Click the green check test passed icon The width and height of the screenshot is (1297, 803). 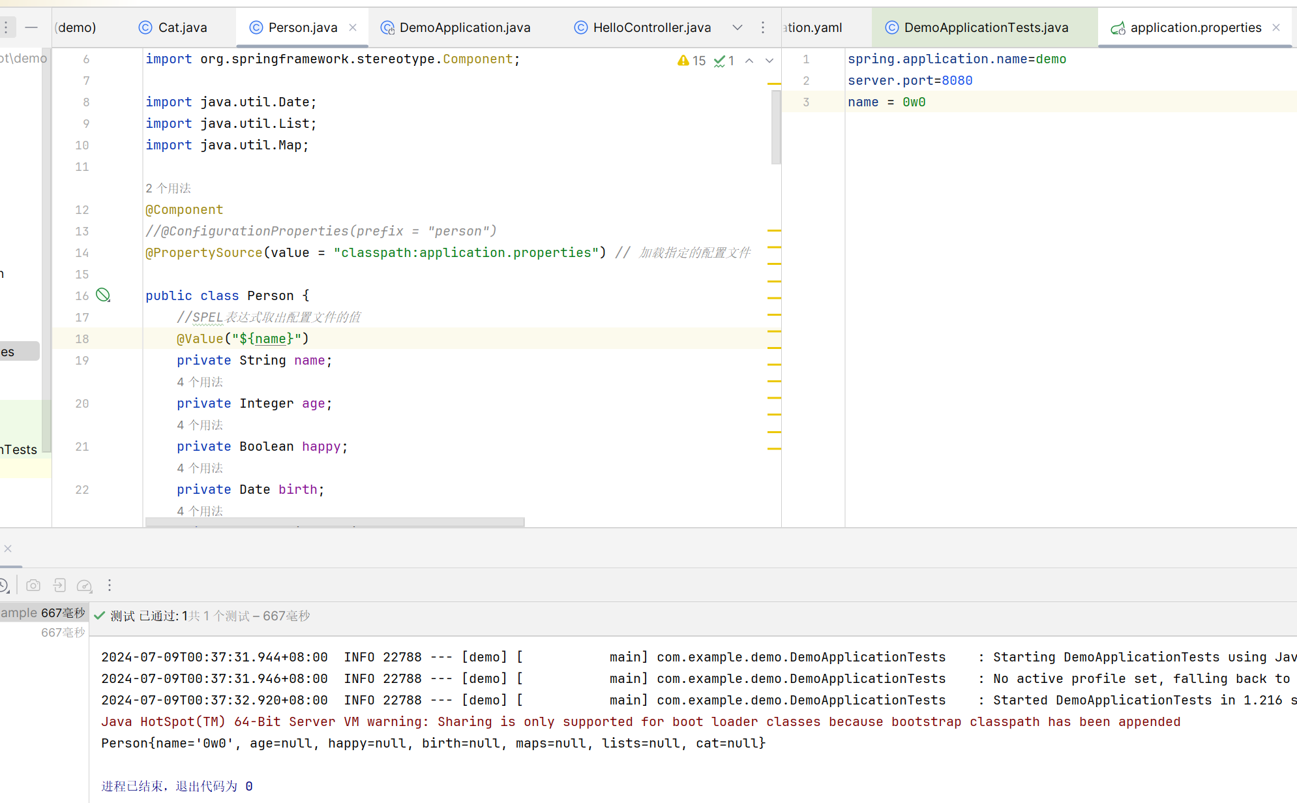tap(100, 616)
